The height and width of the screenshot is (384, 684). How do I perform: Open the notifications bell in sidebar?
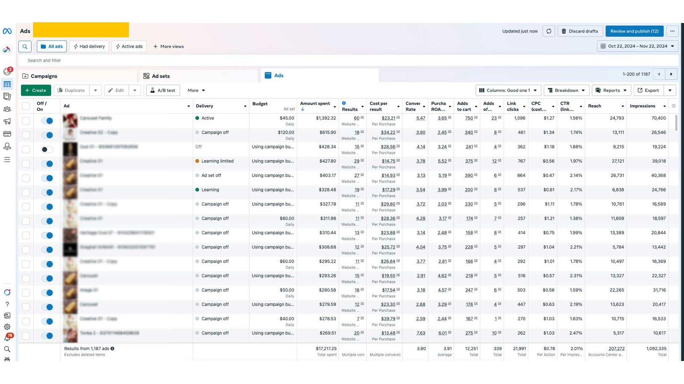coord(7,337)
